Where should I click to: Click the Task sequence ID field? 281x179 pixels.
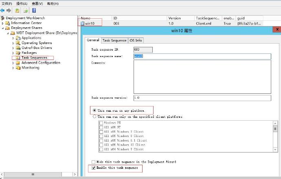click(143, 50)
